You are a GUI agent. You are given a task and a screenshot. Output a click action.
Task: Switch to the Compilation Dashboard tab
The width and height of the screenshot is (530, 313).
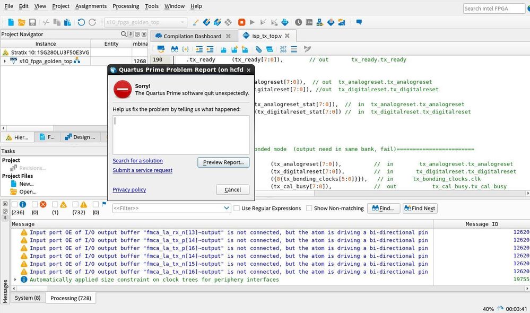pos(192,36)
